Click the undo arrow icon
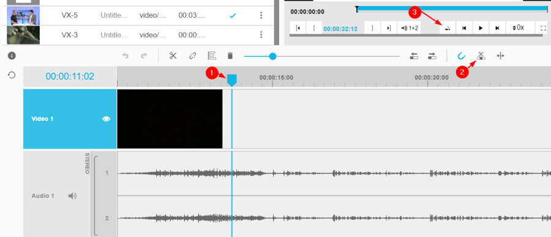 tap(126, 56)
